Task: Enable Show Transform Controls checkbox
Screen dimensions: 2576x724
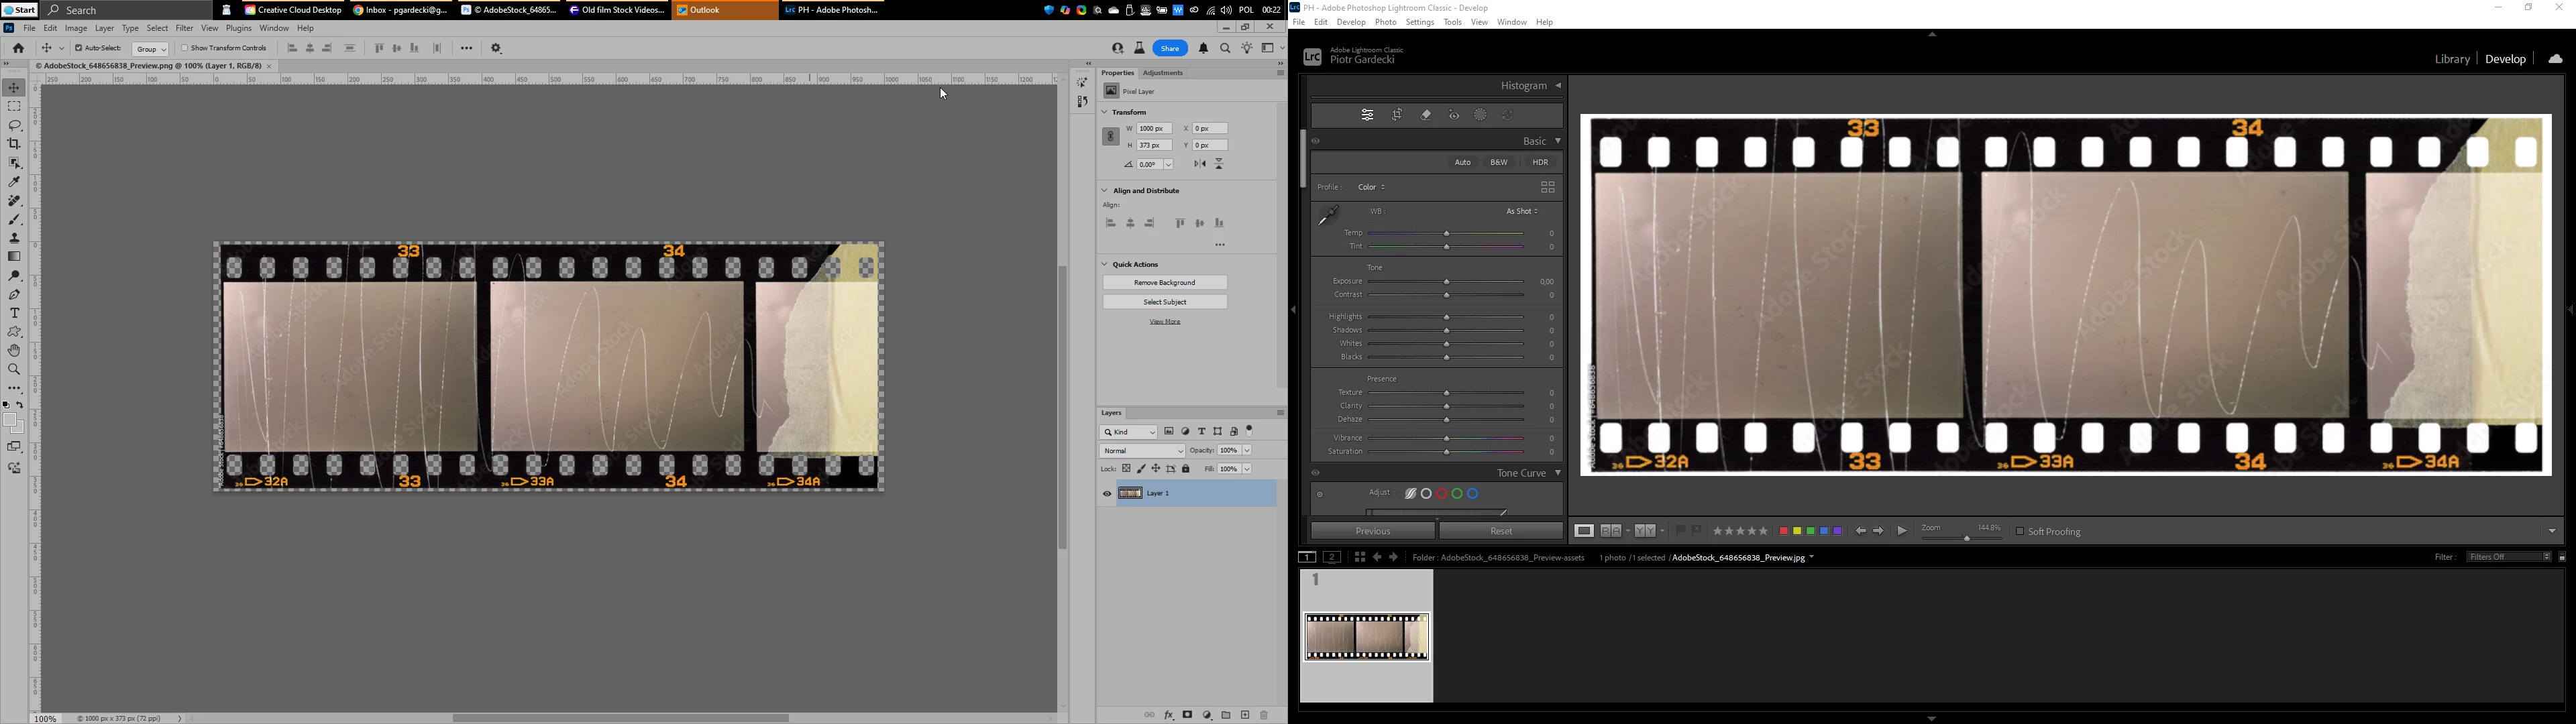Action: pos(185,48)
